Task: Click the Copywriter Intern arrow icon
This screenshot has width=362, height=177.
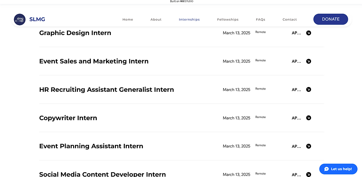Action: [308, 118]
